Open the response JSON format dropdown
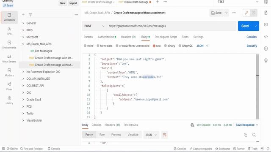271x152 pixels. click(x=151, y=135)
